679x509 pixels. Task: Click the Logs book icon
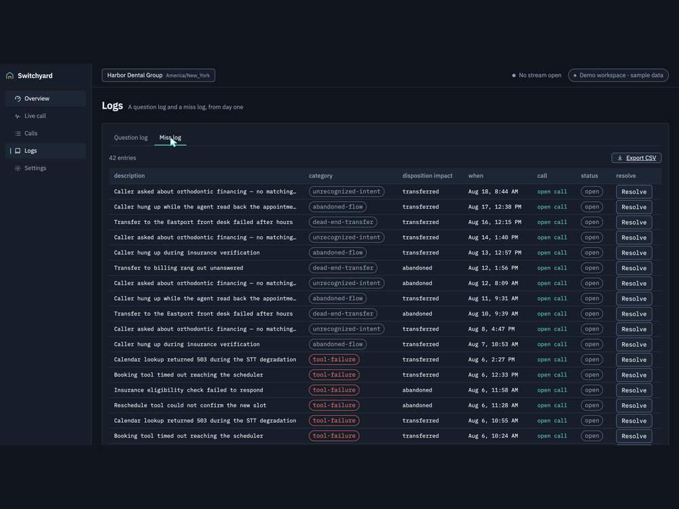tap(18, 151)
